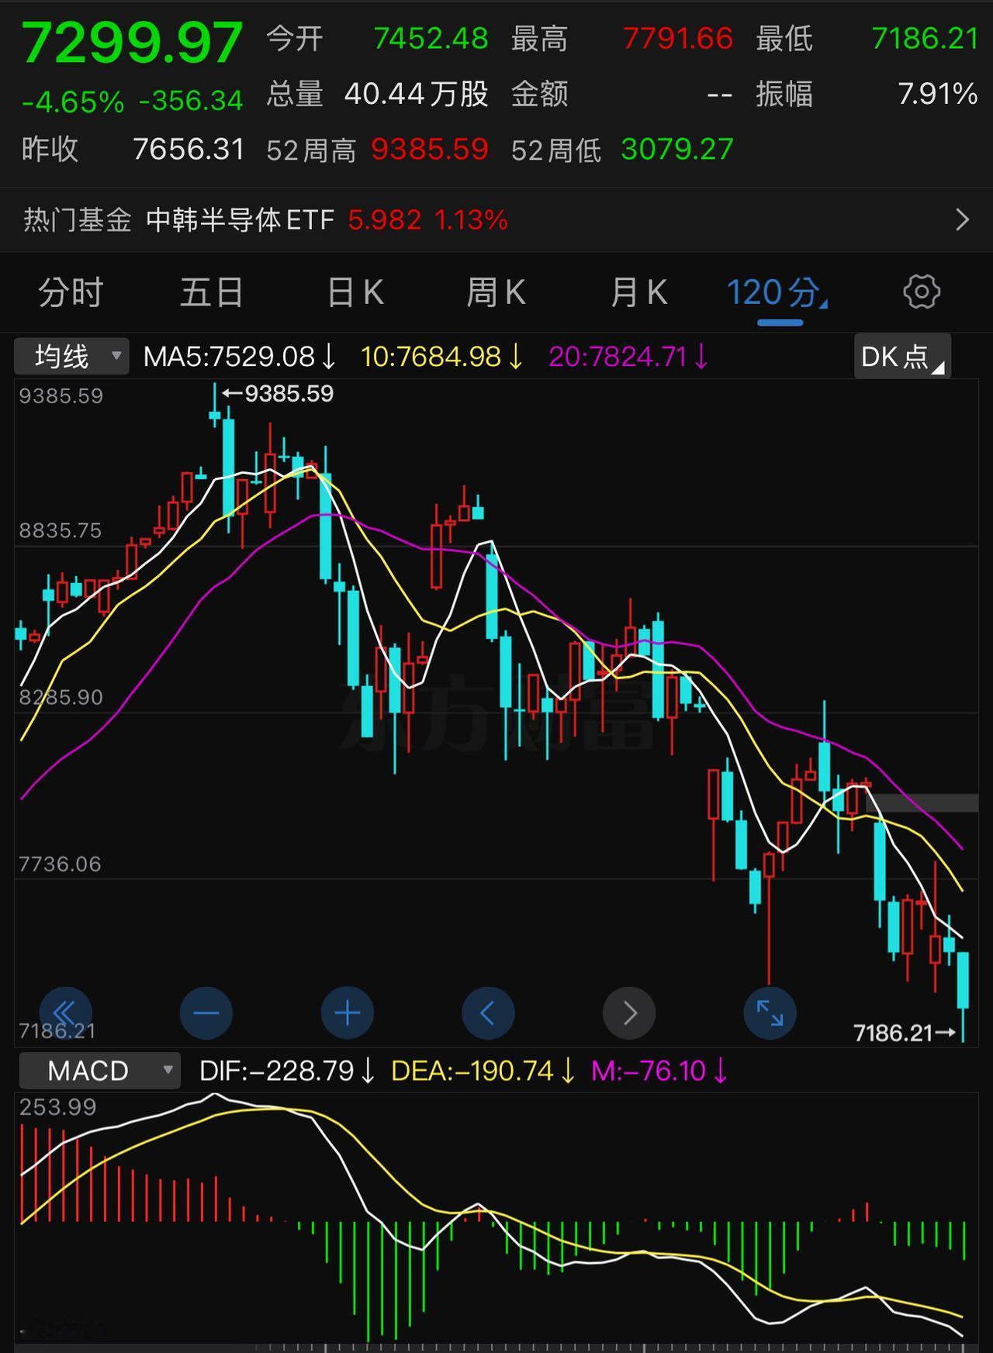Switch to 月K tab
Image resolution: width=993 pixels, height=1353 pixels.
click(x=638, y=293)
